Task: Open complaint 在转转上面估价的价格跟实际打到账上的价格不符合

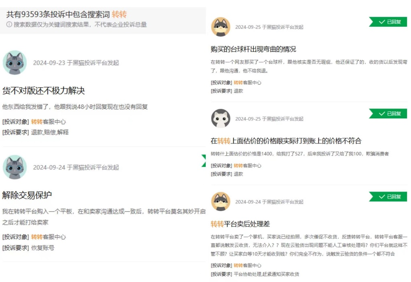Action: tap(286, 141)
